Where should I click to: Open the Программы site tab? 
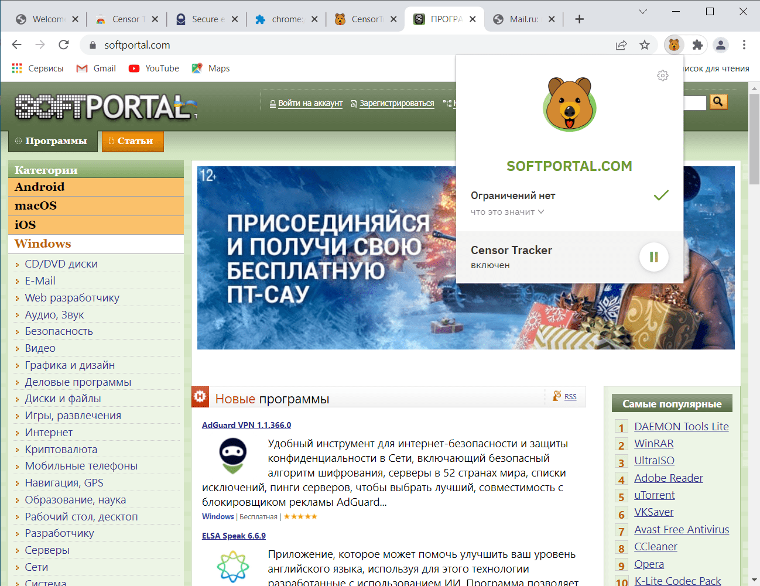point(53,141)
